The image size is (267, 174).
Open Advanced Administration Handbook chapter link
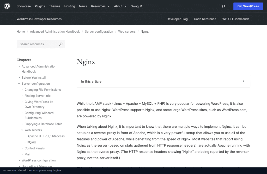click(39, 69)
